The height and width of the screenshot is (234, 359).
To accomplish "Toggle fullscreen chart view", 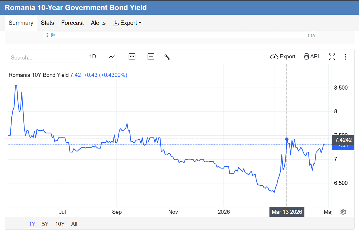I will [x=332, y=57].
